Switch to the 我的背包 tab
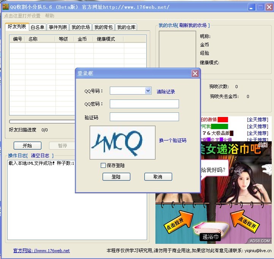Image resolution: width=274 pixels, height=259 pixels. (x=103, y=27)
